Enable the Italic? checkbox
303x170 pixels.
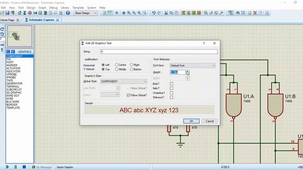pos(171,88)
